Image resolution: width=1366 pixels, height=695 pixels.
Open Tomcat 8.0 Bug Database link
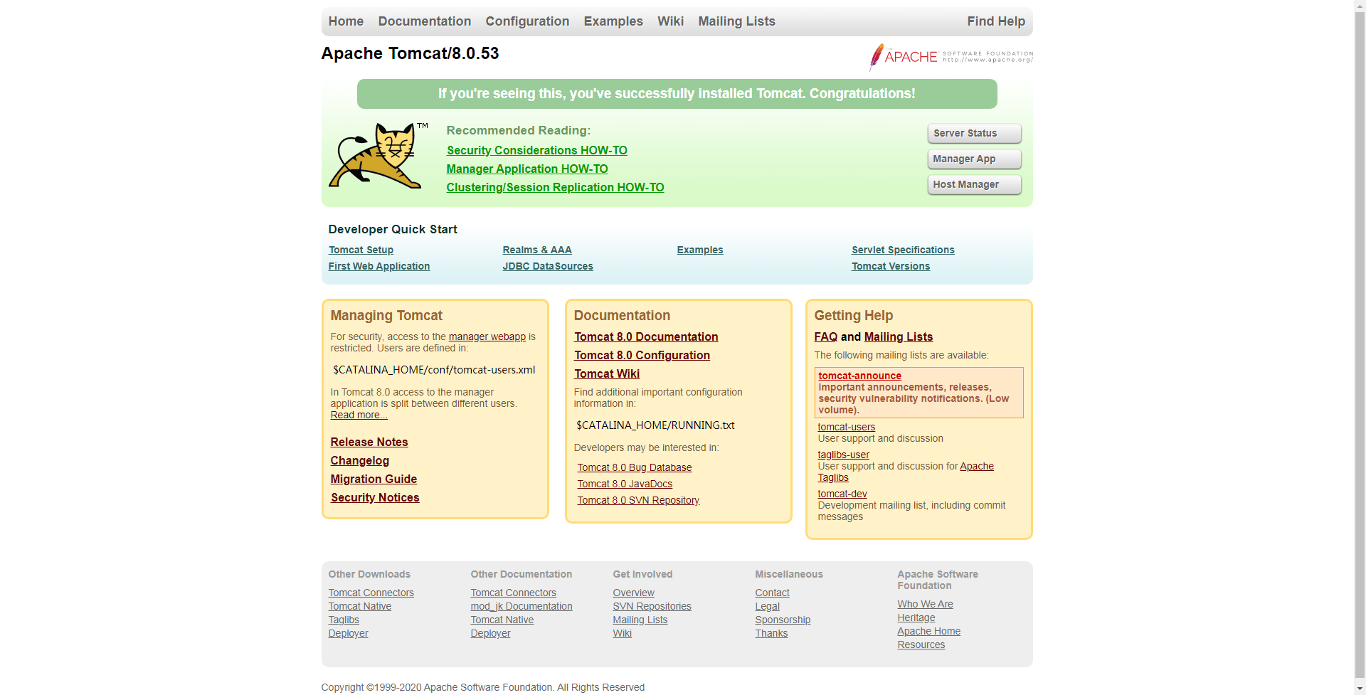635,467
